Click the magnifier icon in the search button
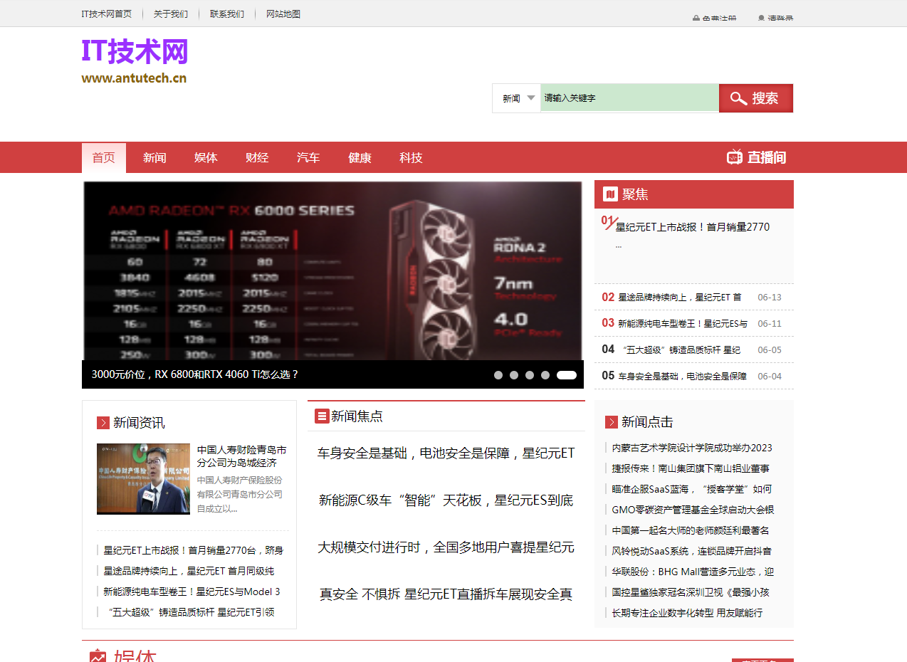 738,98
